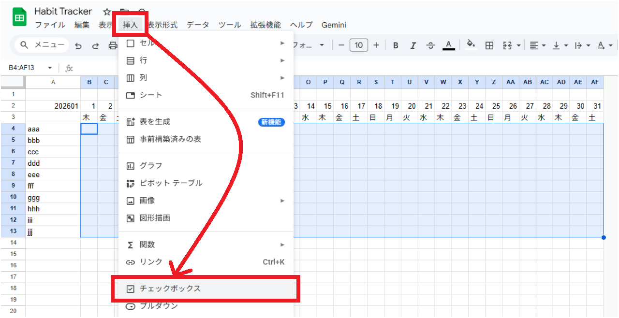Open the Borders icon
The height and width of the screenshot is (318, 619).
[489, 45]
